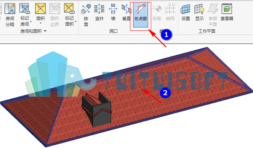Expand the 面积 dropdown arrow
The height and width of the screenshot is (148, 253).
click(41, 23)
